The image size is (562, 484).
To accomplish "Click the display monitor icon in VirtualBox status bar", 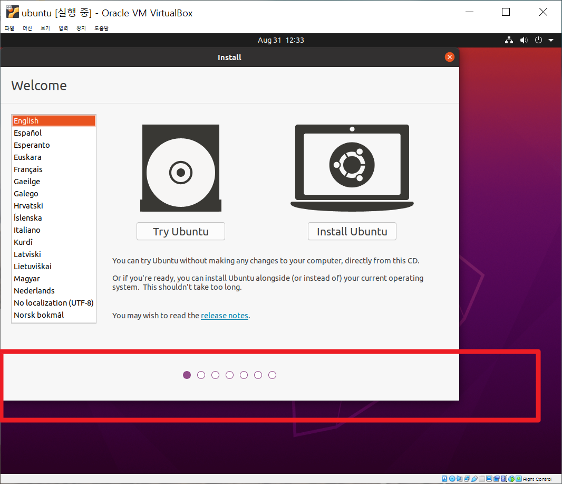I will [489, 479].
